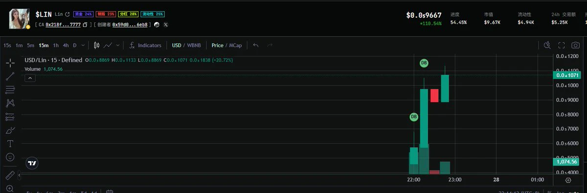Show the MCap view
Viewport: 587px width, 193px height.
(235, 45)
